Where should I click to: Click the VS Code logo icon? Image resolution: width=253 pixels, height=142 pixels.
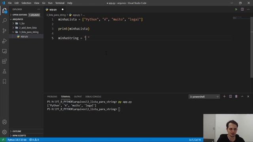(4, 3)
